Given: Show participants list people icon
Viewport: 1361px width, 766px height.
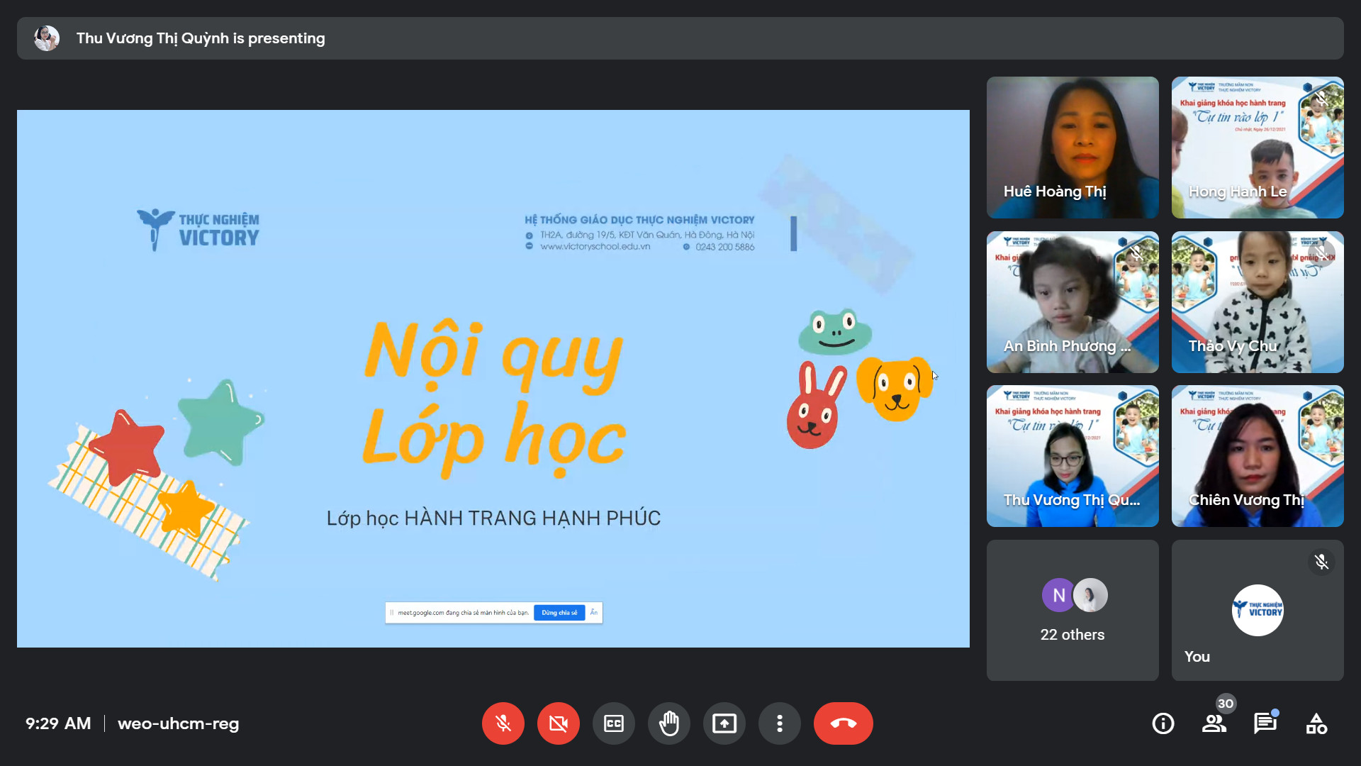Looking at the screenshot, I should pos(1214,723).
